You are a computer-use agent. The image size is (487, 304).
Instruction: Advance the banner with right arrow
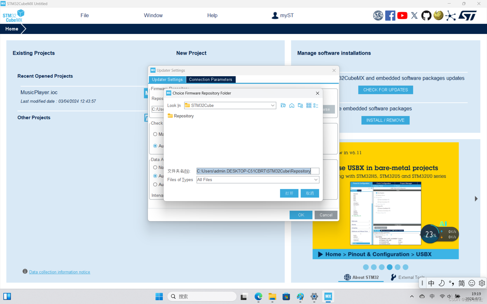point(476,199)
